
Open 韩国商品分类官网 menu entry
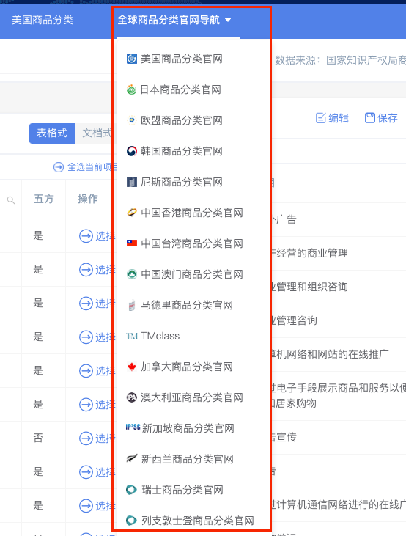(182, 151)
